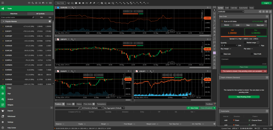The image size is (273, 130).
Task: Take a chart snapshot with camera icon
Action: (214, 60)
